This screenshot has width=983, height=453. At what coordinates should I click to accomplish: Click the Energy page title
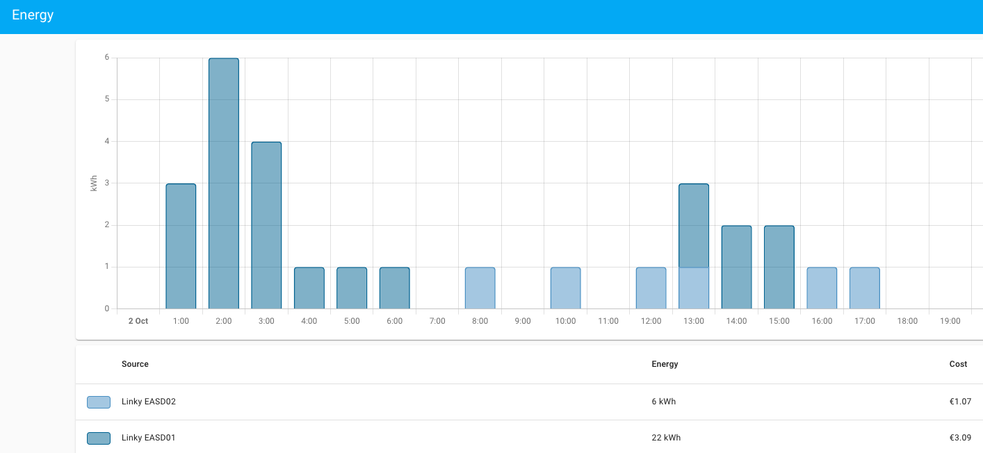pyautogui.click(x=33, y=15)
